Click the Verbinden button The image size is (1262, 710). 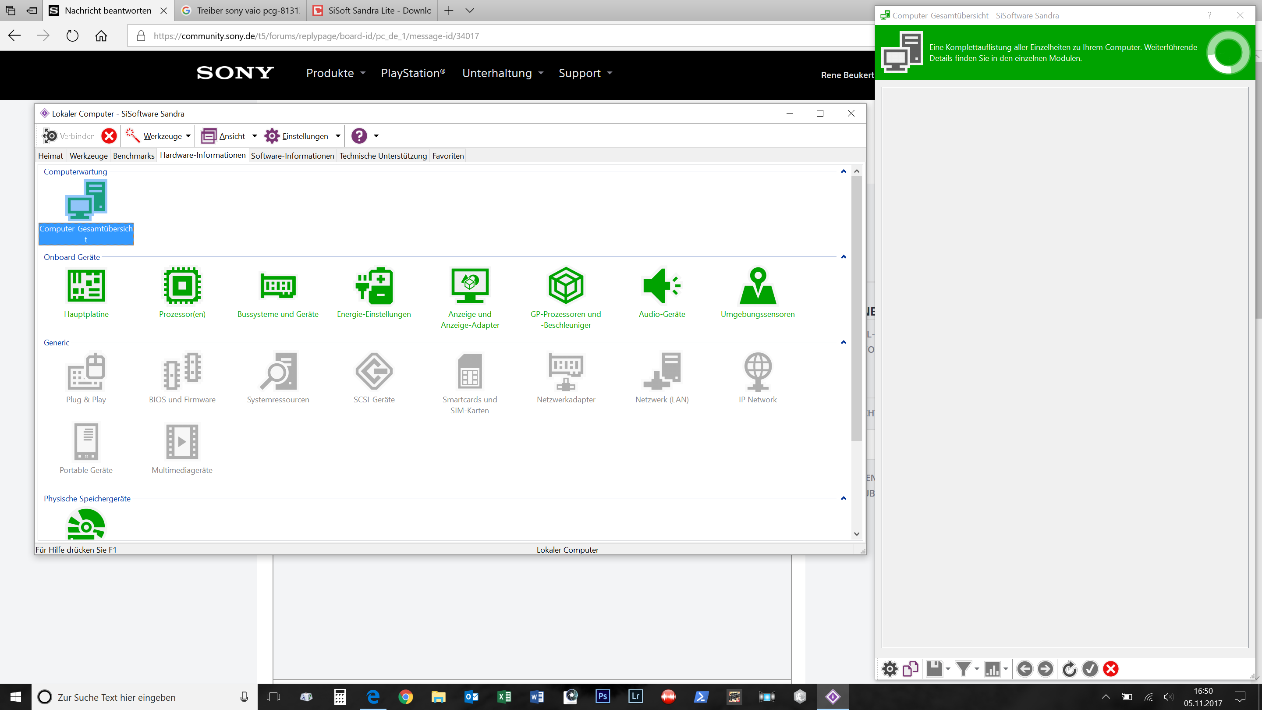click(x=70, y=136)
